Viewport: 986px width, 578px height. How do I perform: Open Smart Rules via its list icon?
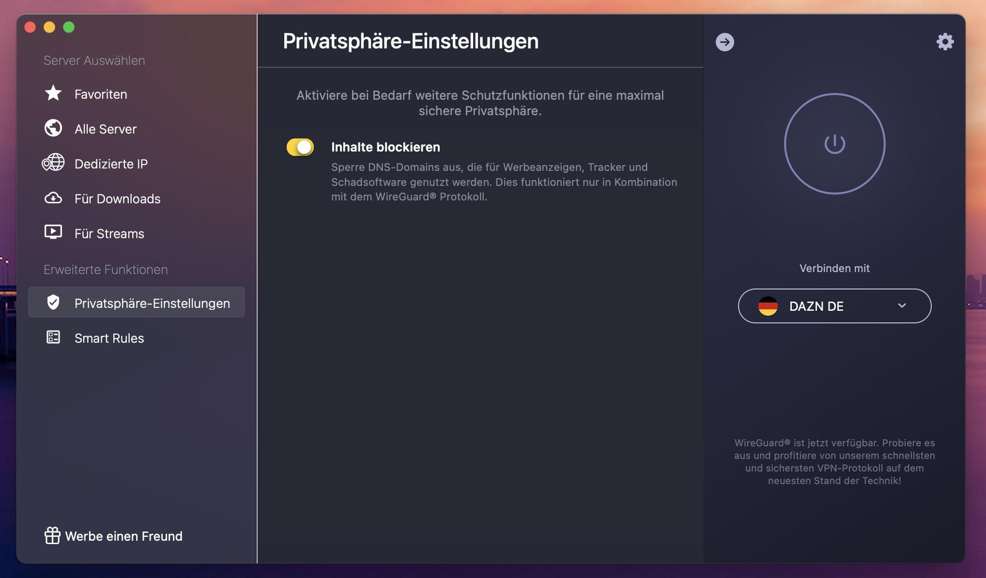(53, 337)
